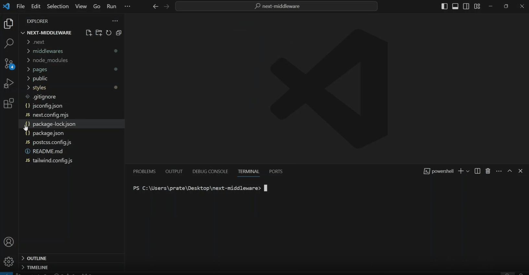Viewport: 529px width, 275px height.
Task: Click the next-middleware command center search
Action: (276, 6)
